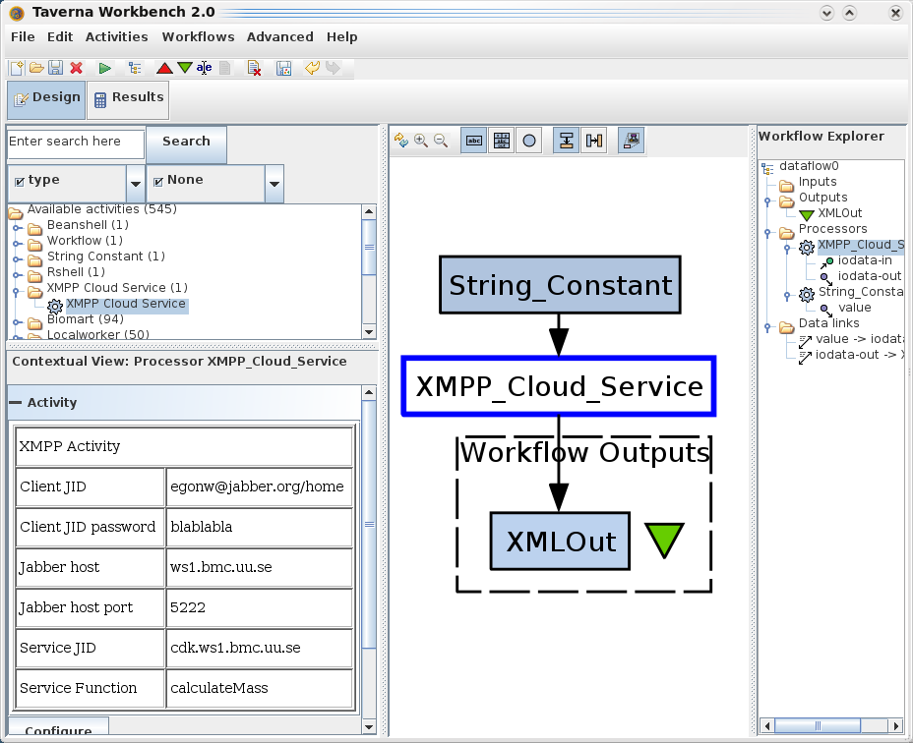Toggle the horizontal diagram alignment button

coord(594,141)
